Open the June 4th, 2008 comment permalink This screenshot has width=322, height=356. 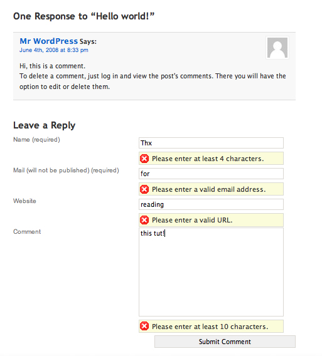pos(54,50)
